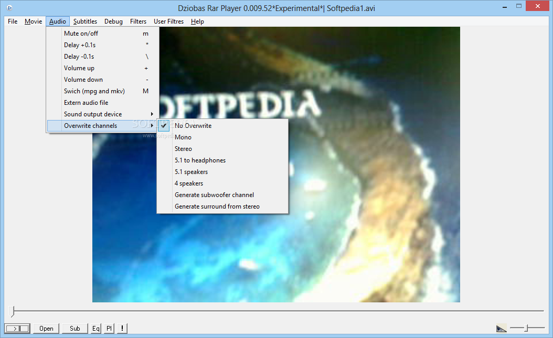Image resolution: width=553 pixels, height=338 pixels.
Task: Select Generate subwoofer channel
Action: pos(222,195)
